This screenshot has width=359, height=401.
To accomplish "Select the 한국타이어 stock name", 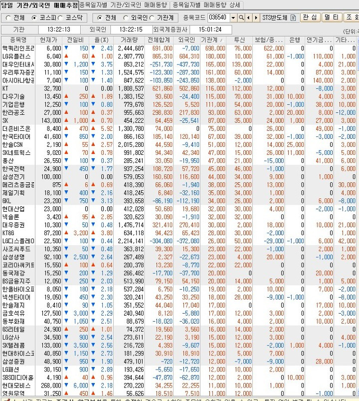I will (x=16, y=136).
